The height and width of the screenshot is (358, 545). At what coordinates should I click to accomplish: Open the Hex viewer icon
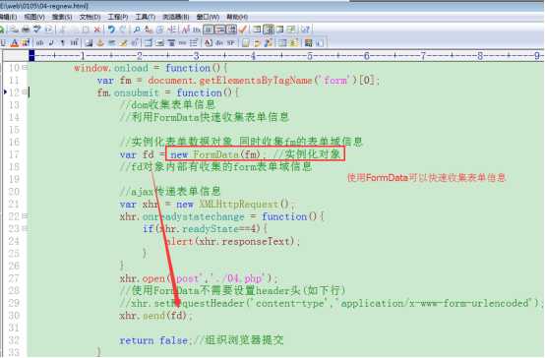[x=197, y=30]
